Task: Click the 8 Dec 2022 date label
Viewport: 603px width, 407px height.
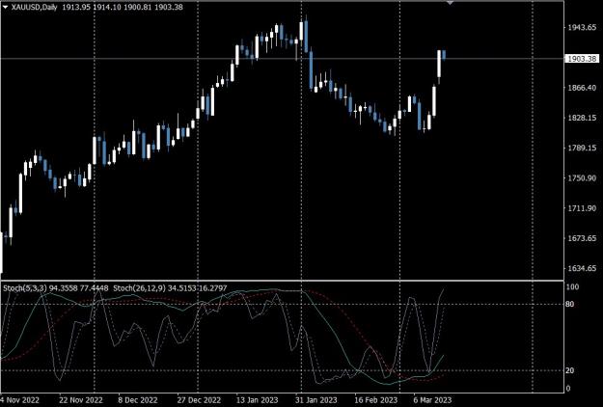Action: 137,400
